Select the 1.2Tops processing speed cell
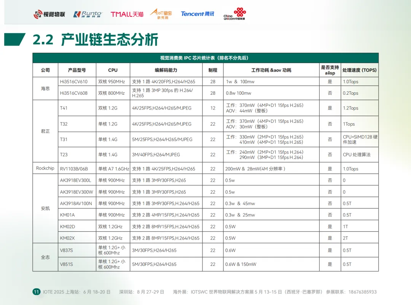The height and width of the screenshot is (305, 411). point(359,108)
